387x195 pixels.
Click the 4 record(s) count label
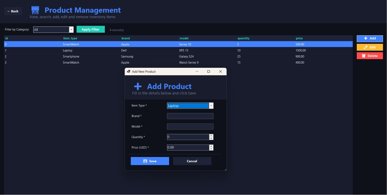[x=117, y=30]
